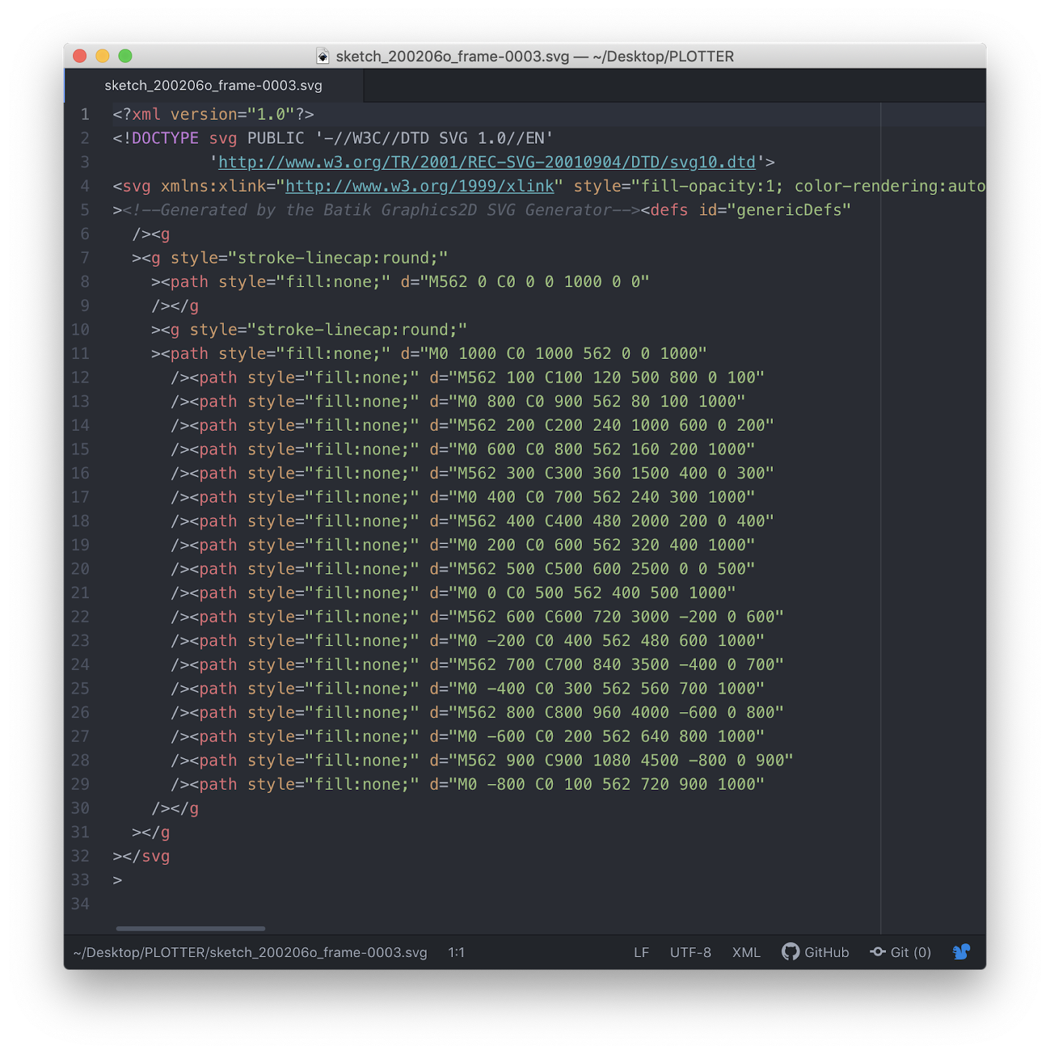Open the svg10.dtd URL link
Screen dimensions: 1050x1054
486,162
